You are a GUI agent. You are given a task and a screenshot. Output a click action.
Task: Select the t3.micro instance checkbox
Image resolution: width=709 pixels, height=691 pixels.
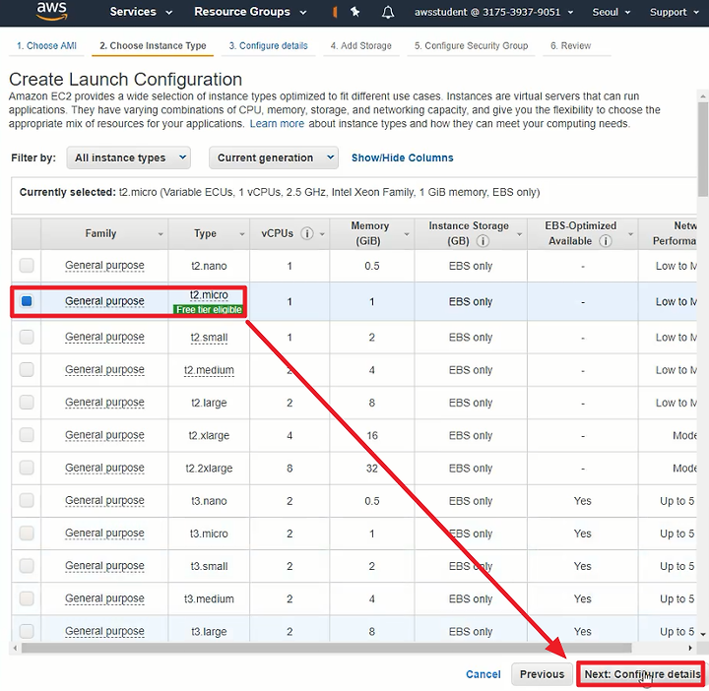(x=27, y=533)
